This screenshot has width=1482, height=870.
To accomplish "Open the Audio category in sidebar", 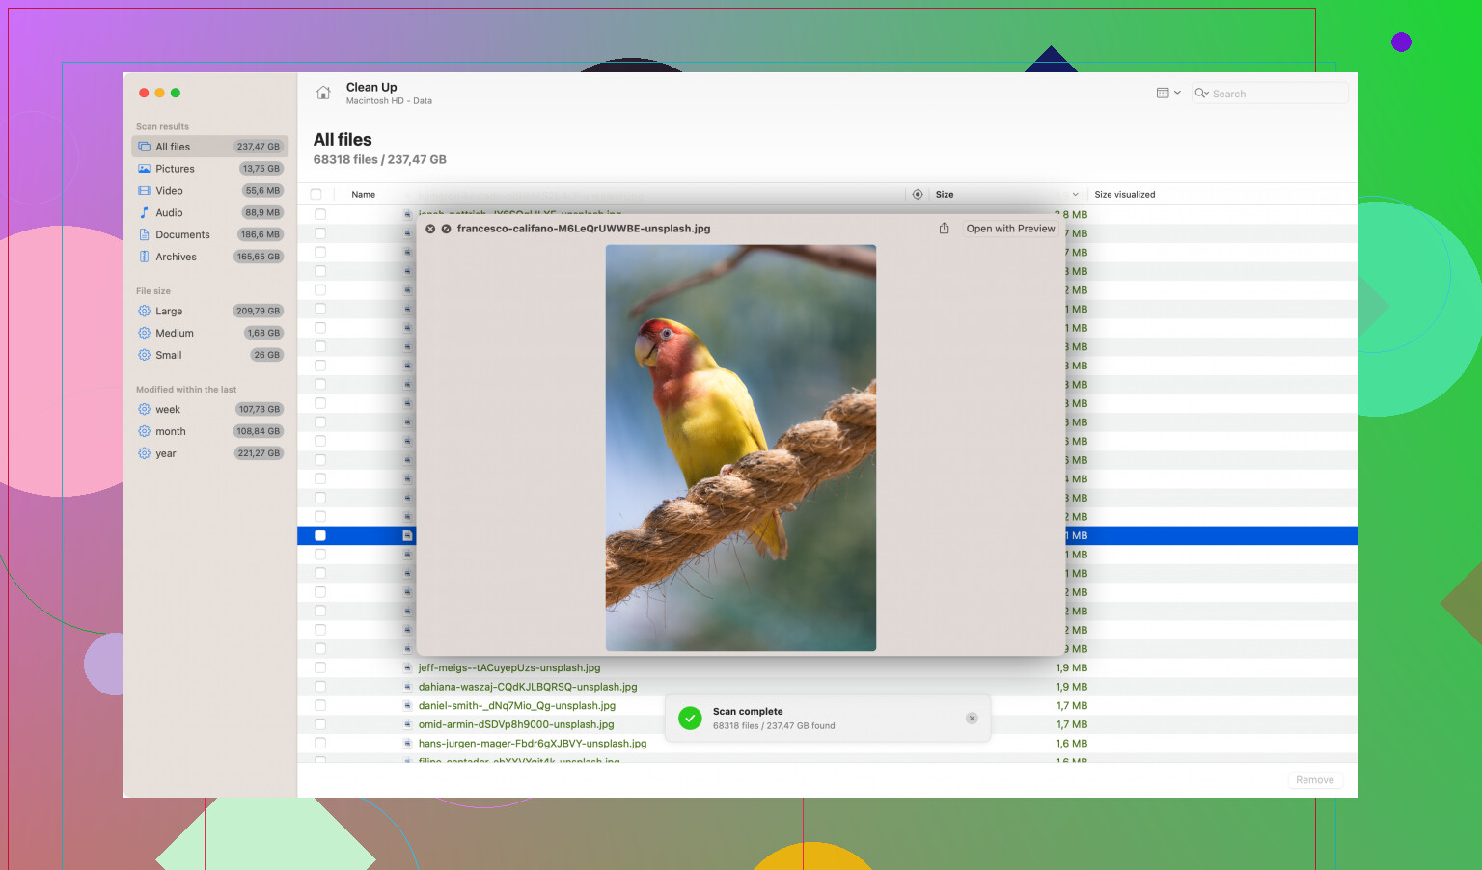I will pos(168,213).
